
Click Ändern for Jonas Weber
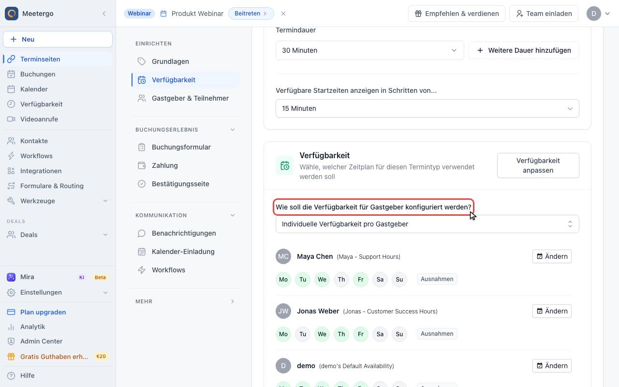[552, 311]
